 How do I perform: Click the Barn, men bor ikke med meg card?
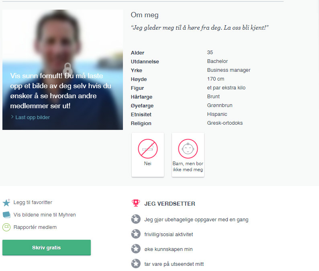(188, 155)
